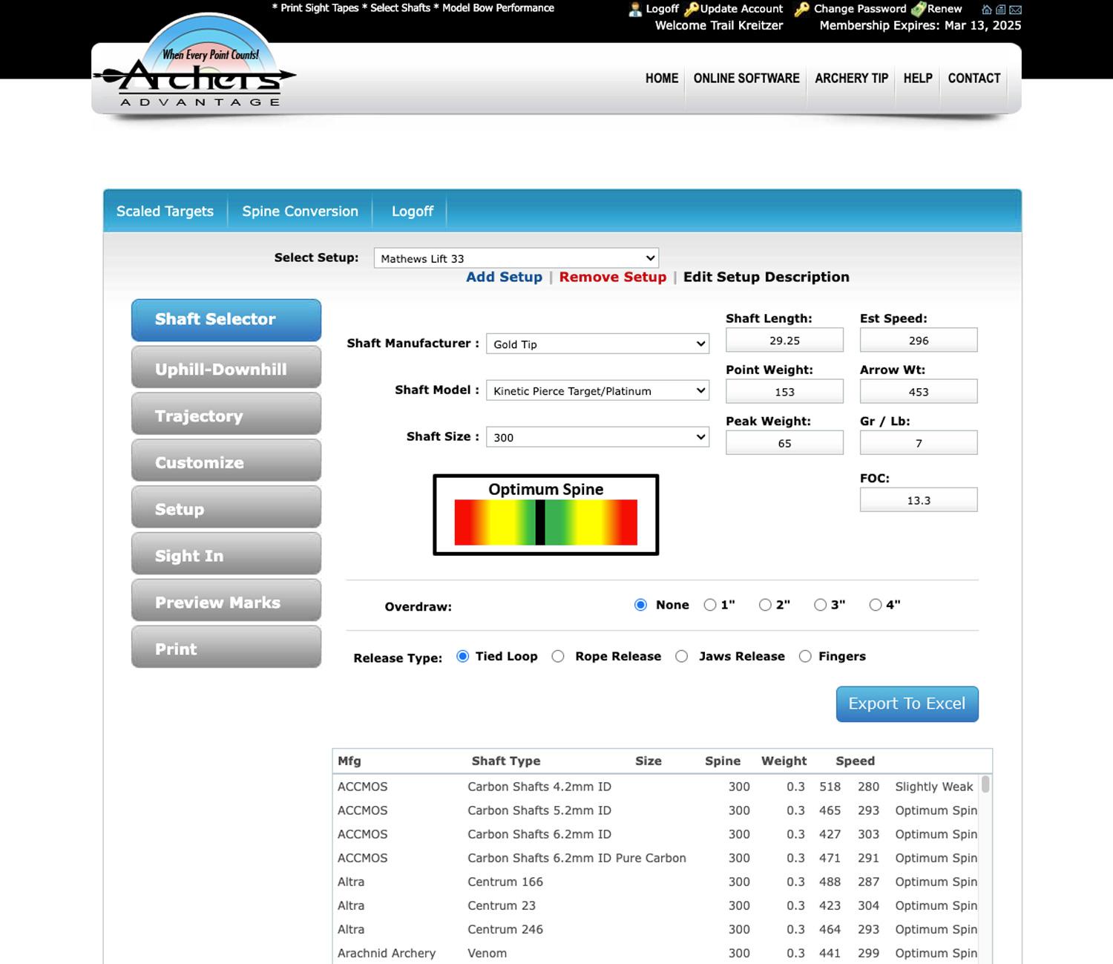Open the Shaft Manufacturer dropdown
The width and height of the screenshot is (1113, 964).
(x=597, y=344)
